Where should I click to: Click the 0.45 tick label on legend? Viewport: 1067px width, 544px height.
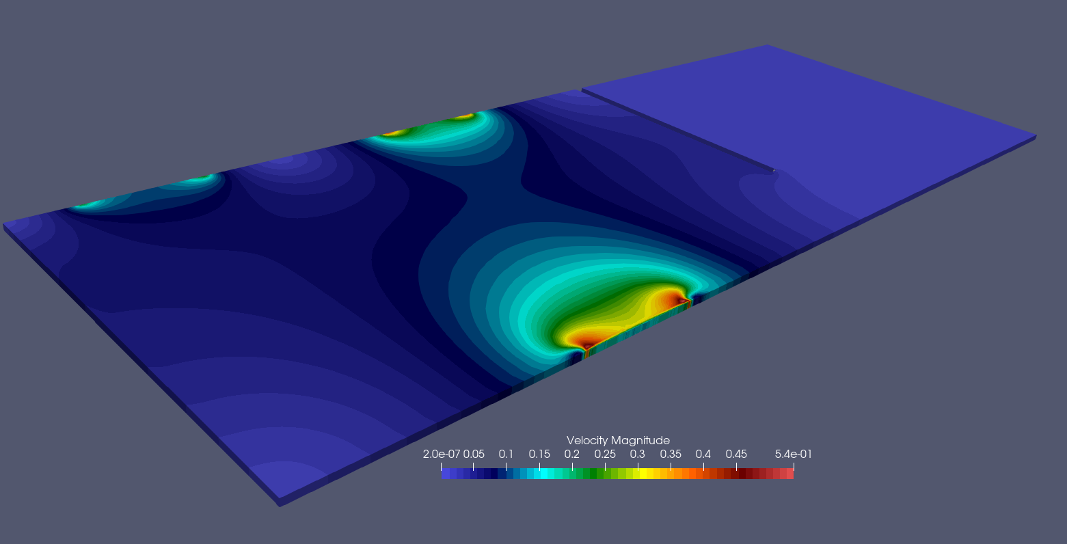(x=736, y=454)
